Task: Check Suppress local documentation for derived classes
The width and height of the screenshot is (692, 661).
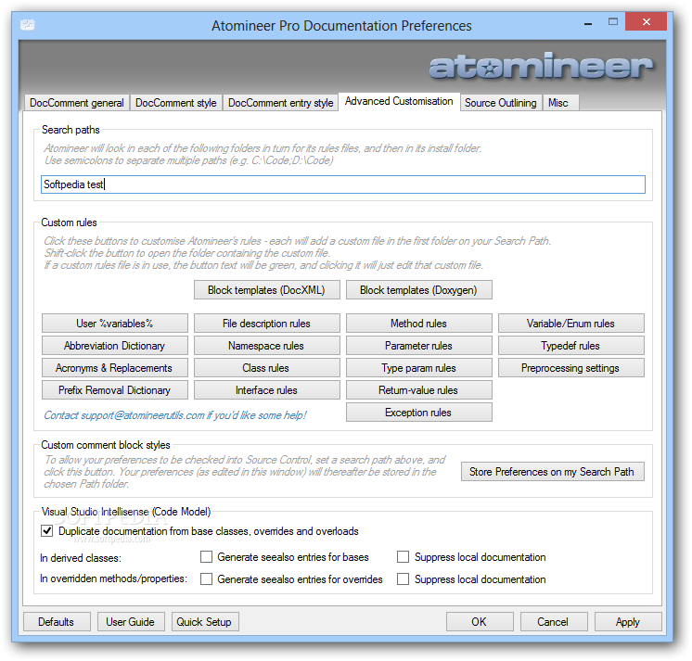Action: (403, 557)
